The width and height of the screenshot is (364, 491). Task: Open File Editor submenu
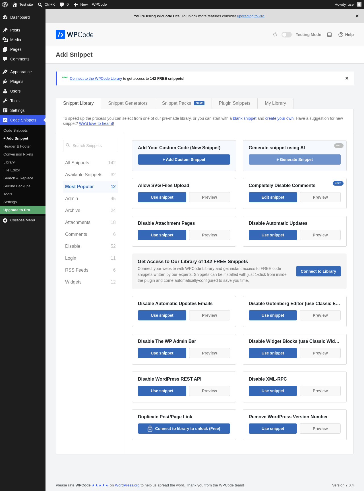pyautogui.click(x=23, y=170)
